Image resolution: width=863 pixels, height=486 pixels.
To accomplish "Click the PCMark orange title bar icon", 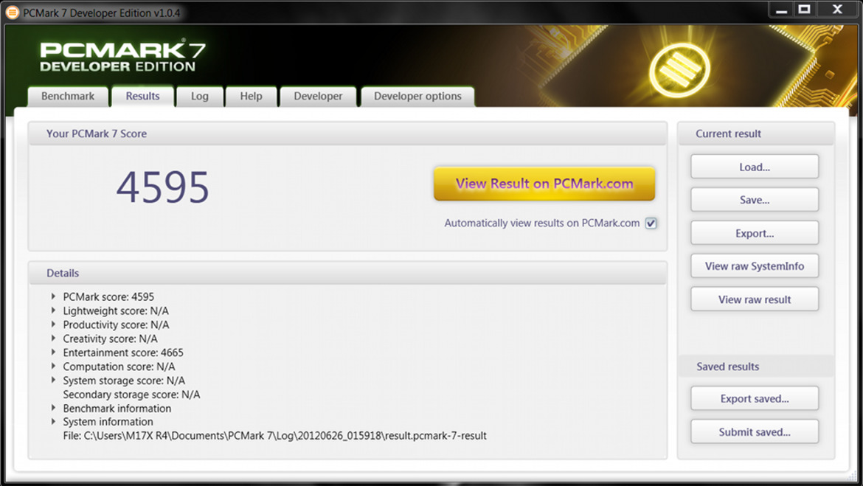I will (12, 12).
